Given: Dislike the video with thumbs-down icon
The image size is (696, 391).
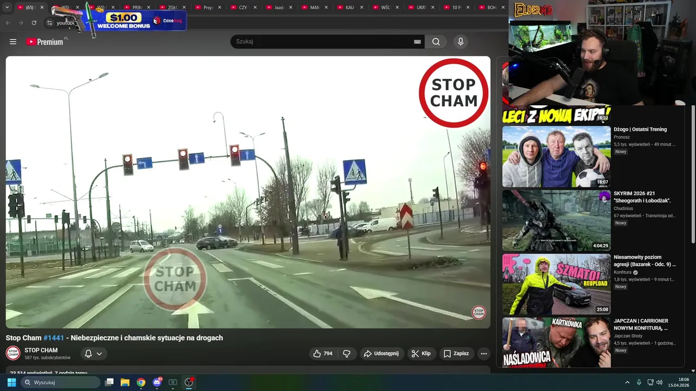Looking at the screenshot, I should point(347,354).
